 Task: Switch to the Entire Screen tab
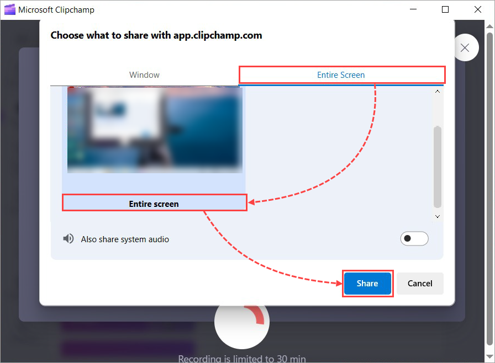[x=341, y=74]
